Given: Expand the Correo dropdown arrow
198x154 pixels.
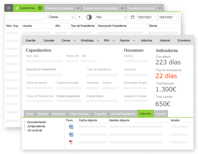Looking at the screenshot, I should point(75,41).
